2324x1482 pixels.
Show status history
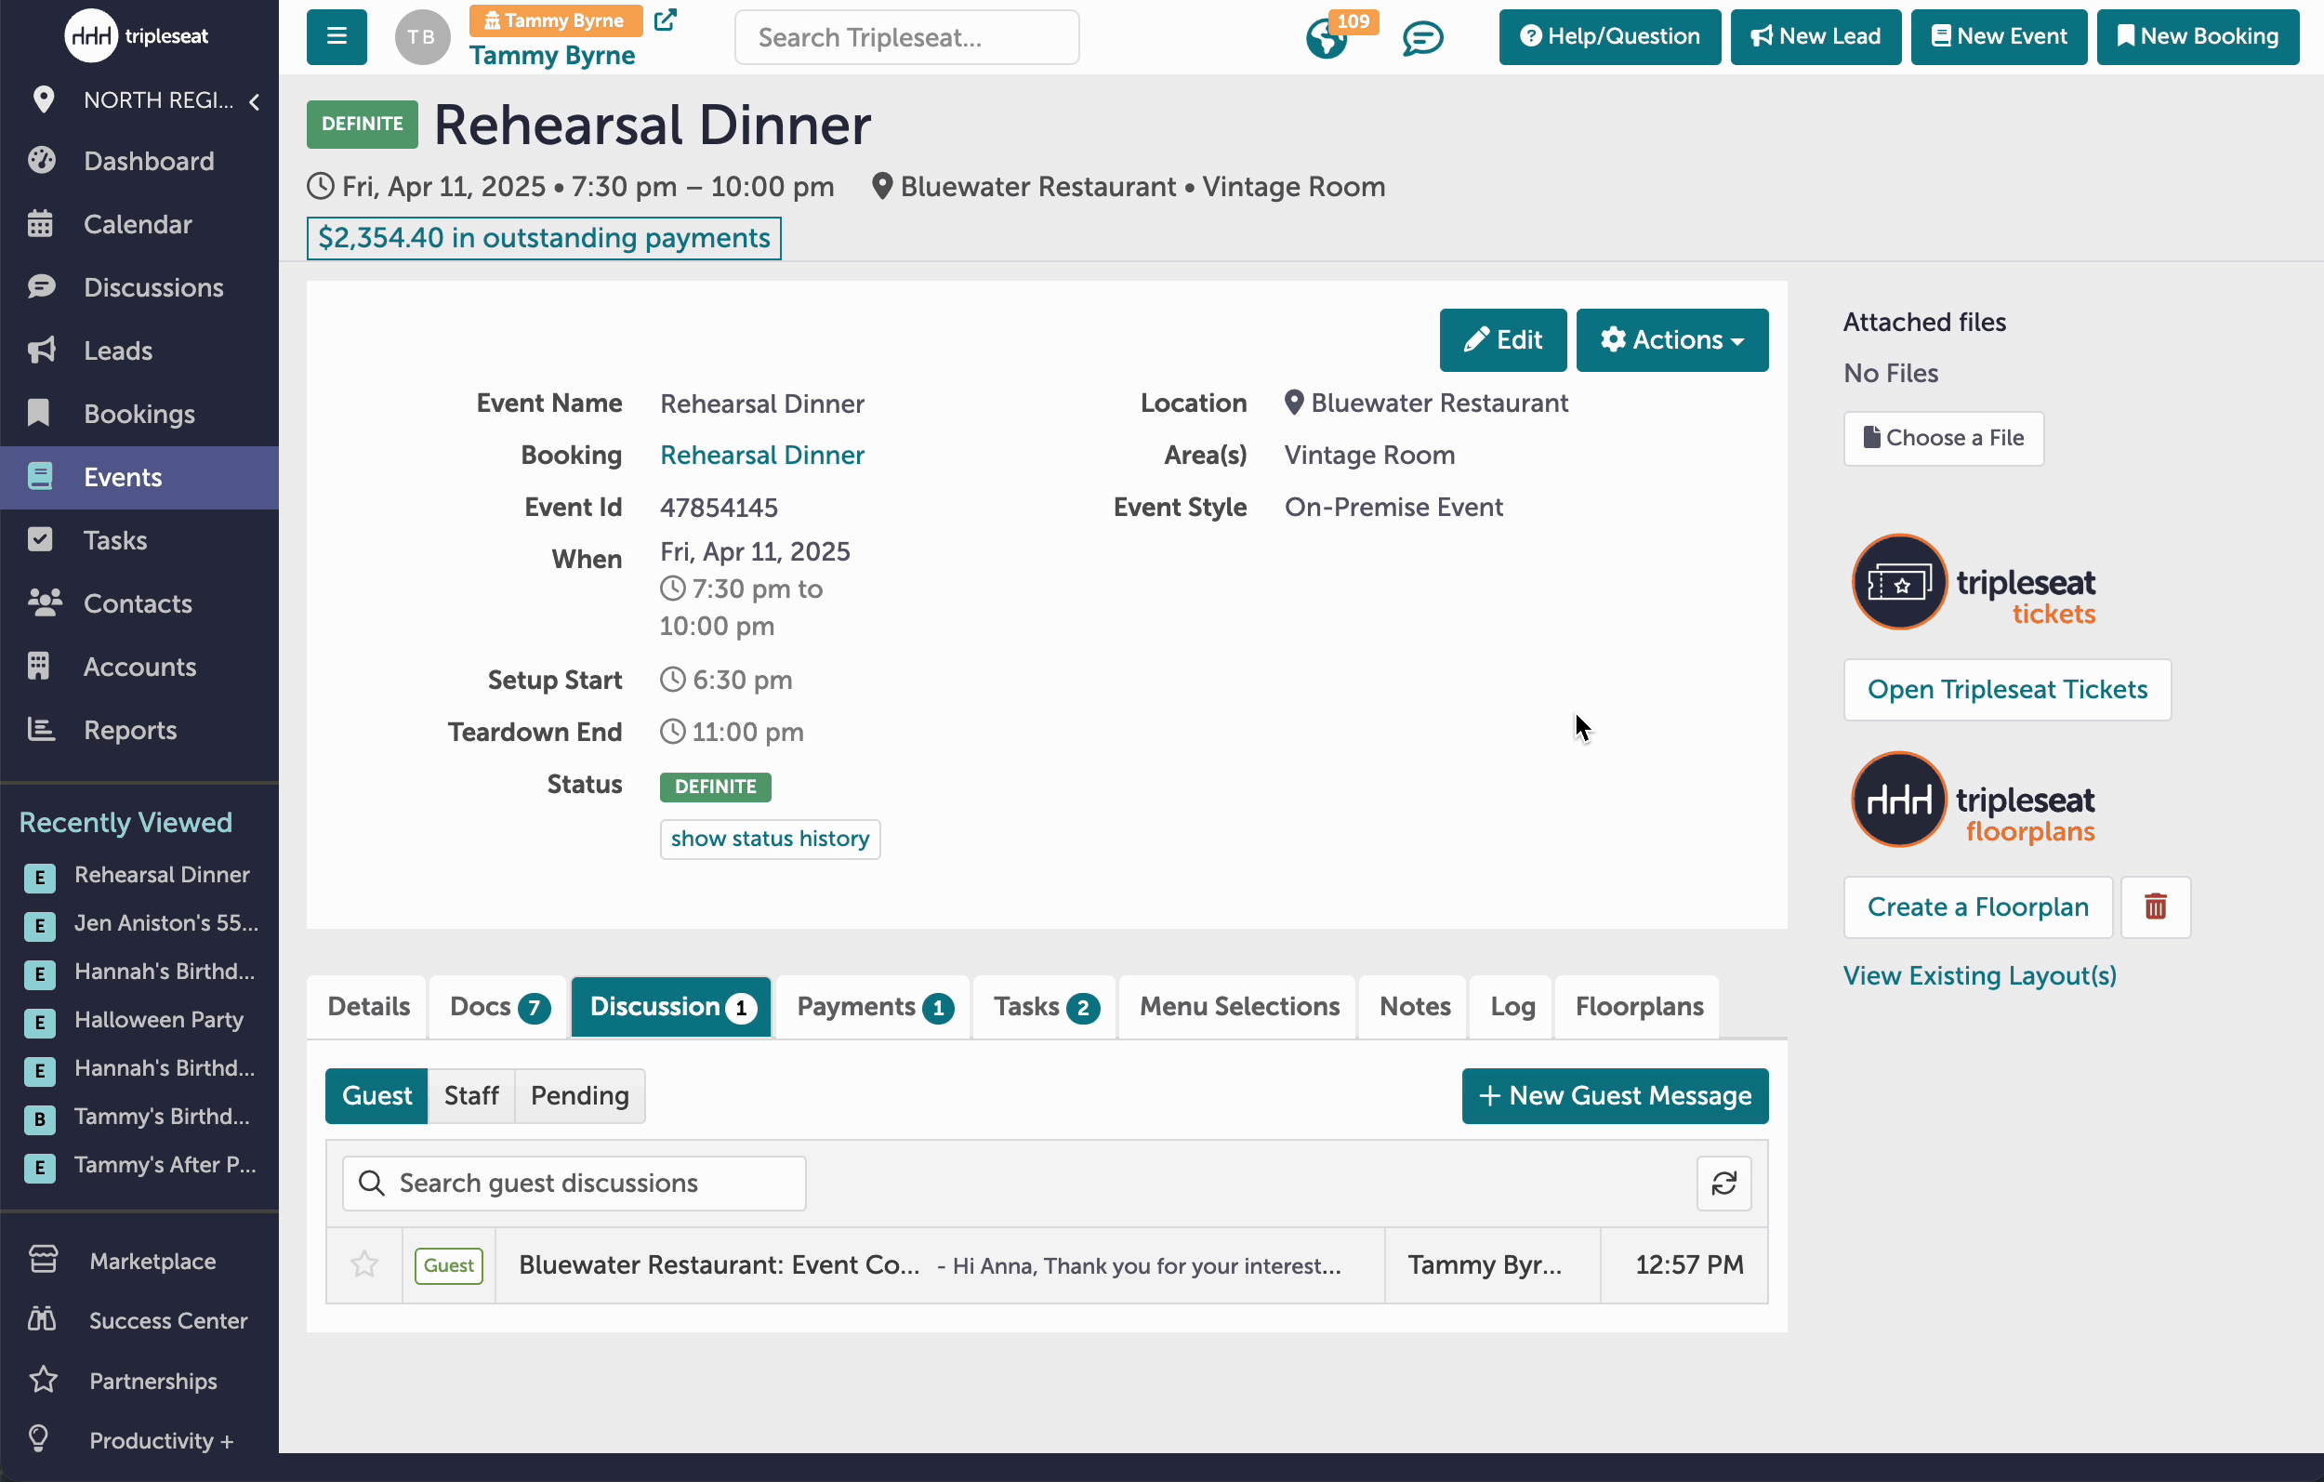coord(769,838)
